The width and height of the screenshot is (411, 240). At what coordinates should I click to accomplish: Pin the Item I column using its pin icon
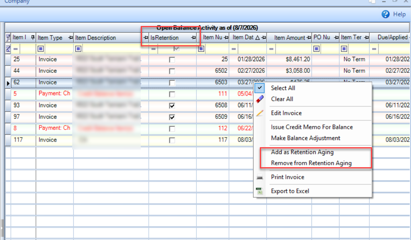[x=32, y=38]
